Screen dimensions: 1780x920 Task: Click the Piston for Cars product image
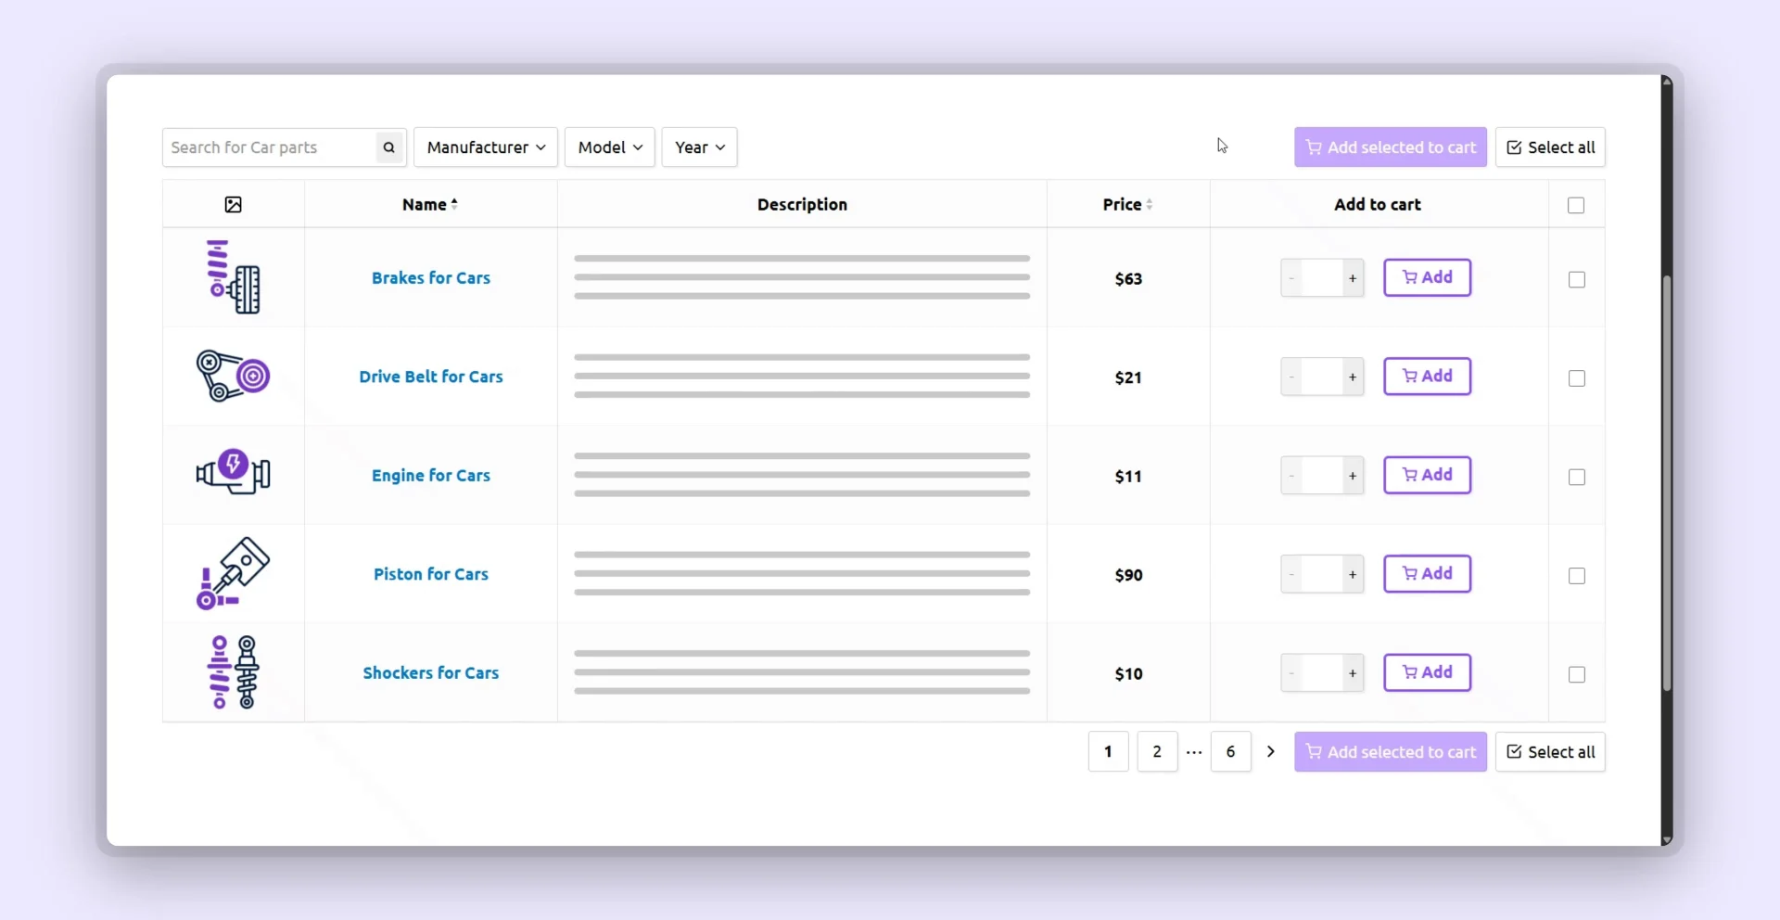[x=234, y=573]
